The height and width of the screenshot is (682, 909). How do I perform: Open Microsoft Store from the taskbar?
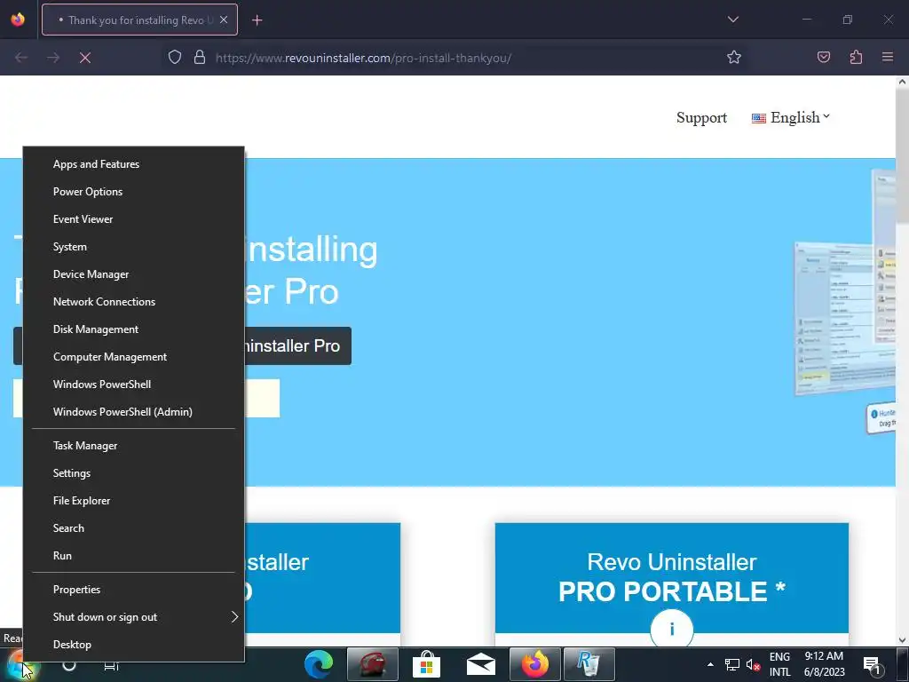point(426,664)
